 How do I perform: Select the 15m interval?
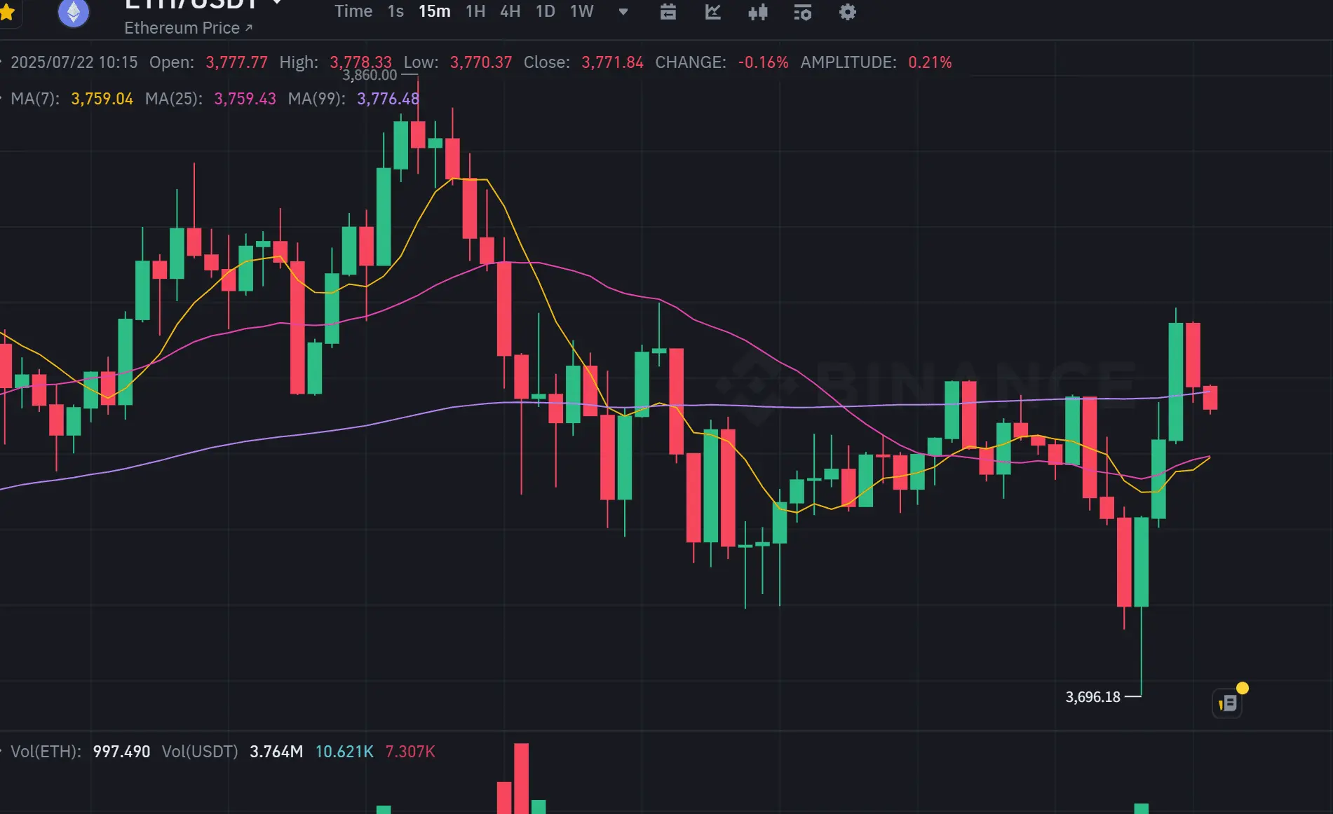click(x=435, y=11)
